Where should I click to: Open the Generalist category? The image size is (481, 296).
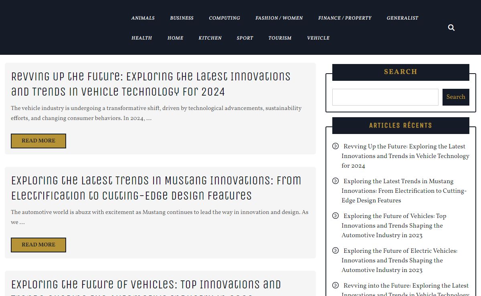point(402,18)
